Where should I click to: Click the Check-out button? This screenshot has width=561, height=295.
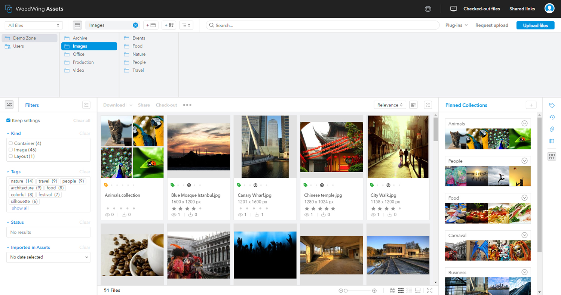click(x=166, y=105)
